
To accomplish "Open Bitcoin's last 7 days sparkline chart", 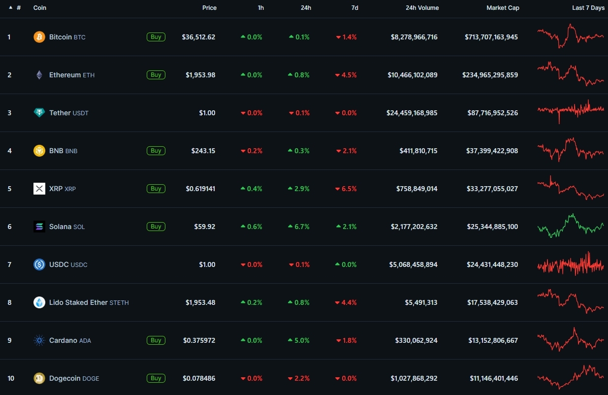I will [x=571, y=36].
